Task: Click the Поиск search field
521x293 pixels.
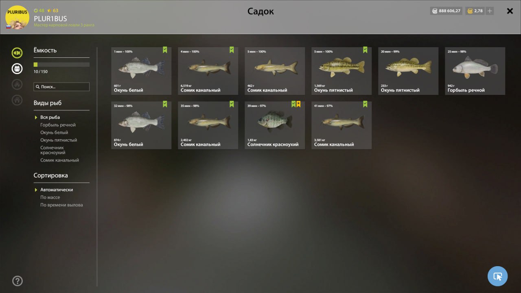Action: (61, 87)
